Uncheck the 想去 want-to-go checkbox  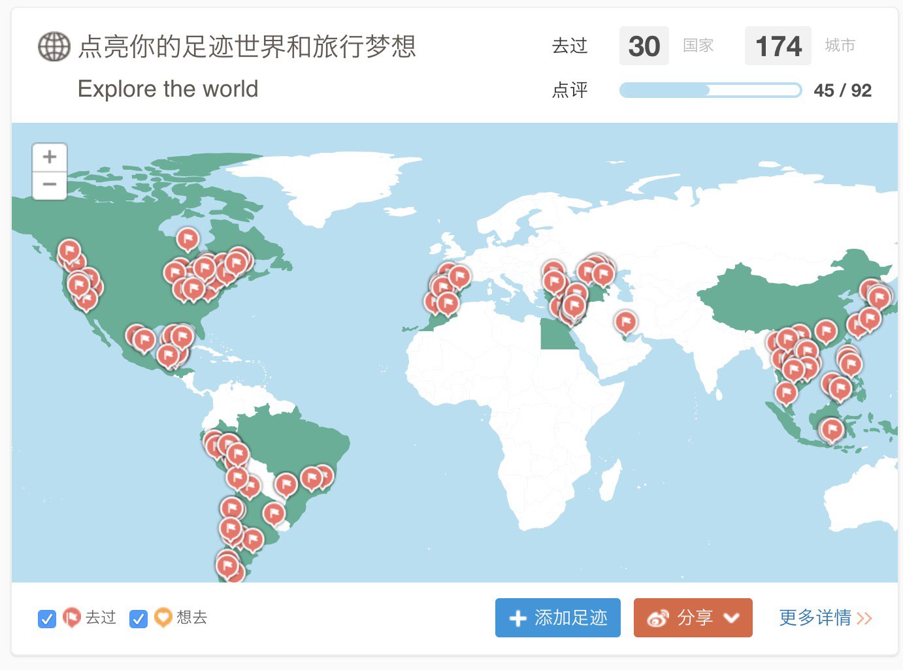pyautogui.click(x=139, y=618)
